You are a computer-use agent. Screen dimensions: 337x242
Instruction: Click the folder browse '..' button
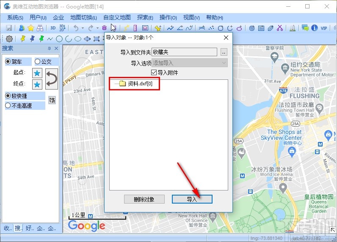[224, 52]
